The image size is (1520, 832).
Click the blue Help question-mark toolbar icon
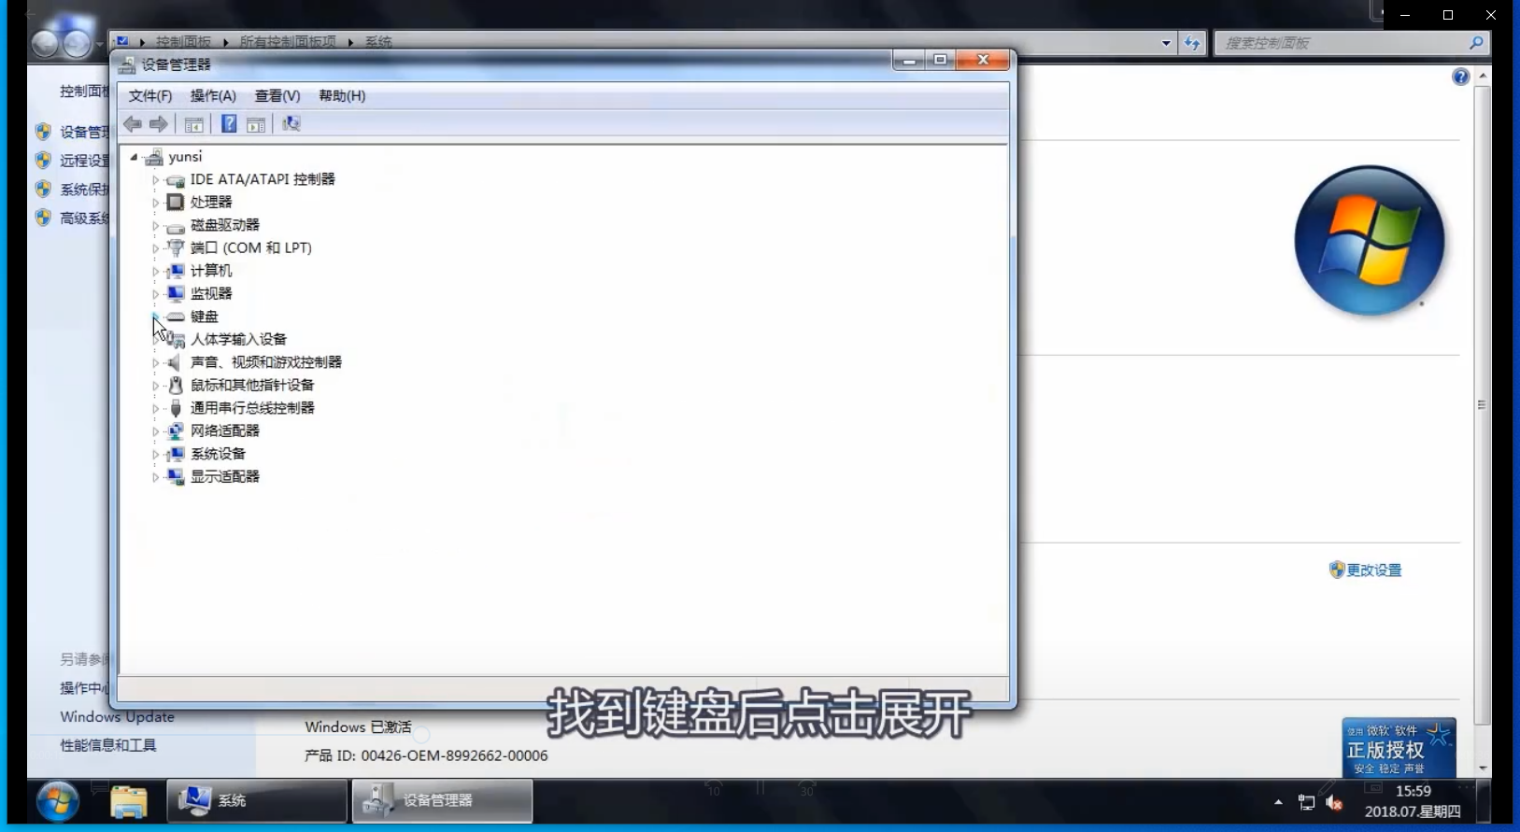coord(229,124)
